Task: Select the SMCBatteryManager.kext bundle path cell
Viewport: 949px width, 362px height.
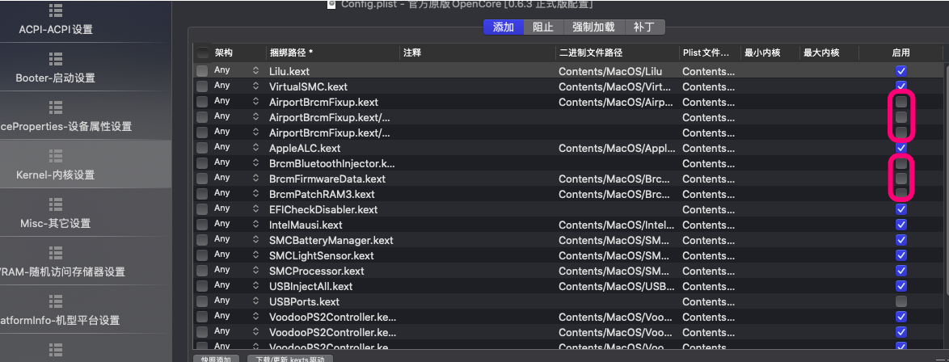Action: click(331, 240)
